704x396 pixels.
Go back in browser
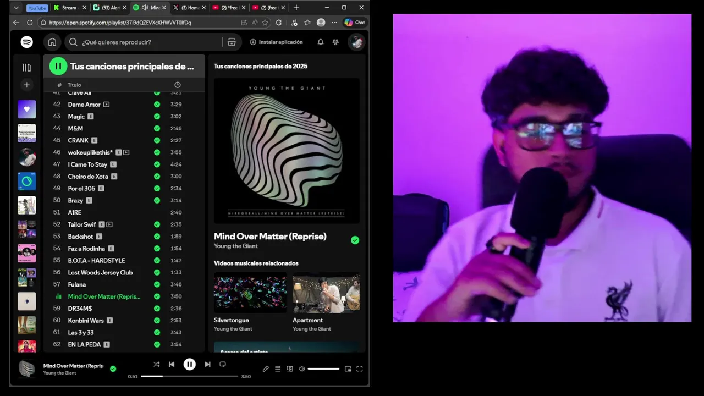(x=16, y=23)
